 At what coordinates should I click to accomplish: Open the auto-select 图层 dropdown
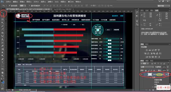(x=23, y=5)
